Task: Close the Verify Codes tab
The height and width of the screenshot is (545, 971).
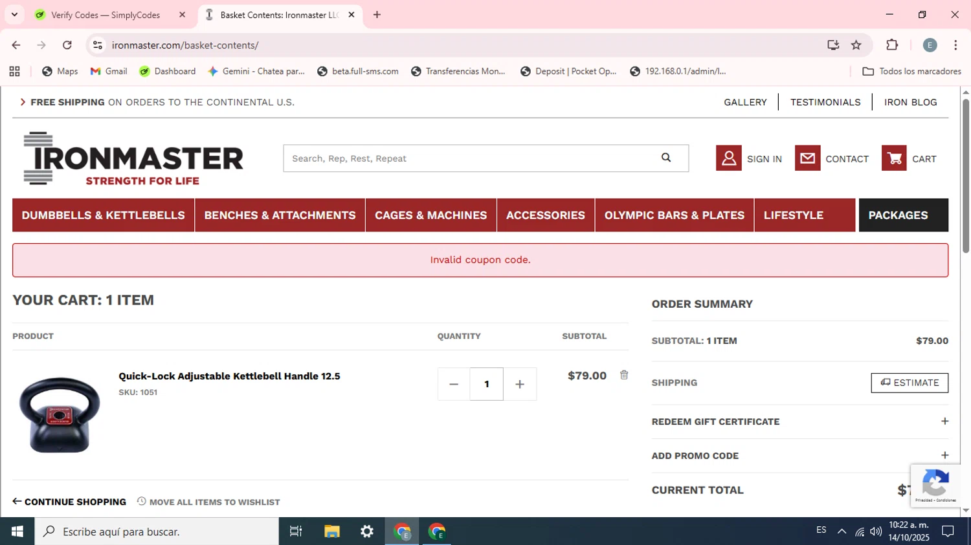Action: [182, 15]
